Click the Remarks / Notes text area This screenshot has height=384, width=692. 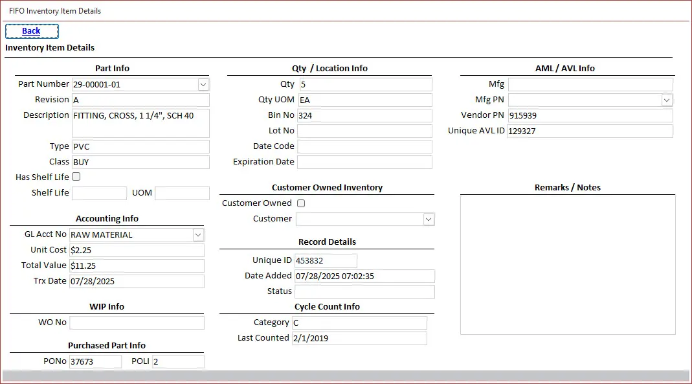(x=567, y=265)
